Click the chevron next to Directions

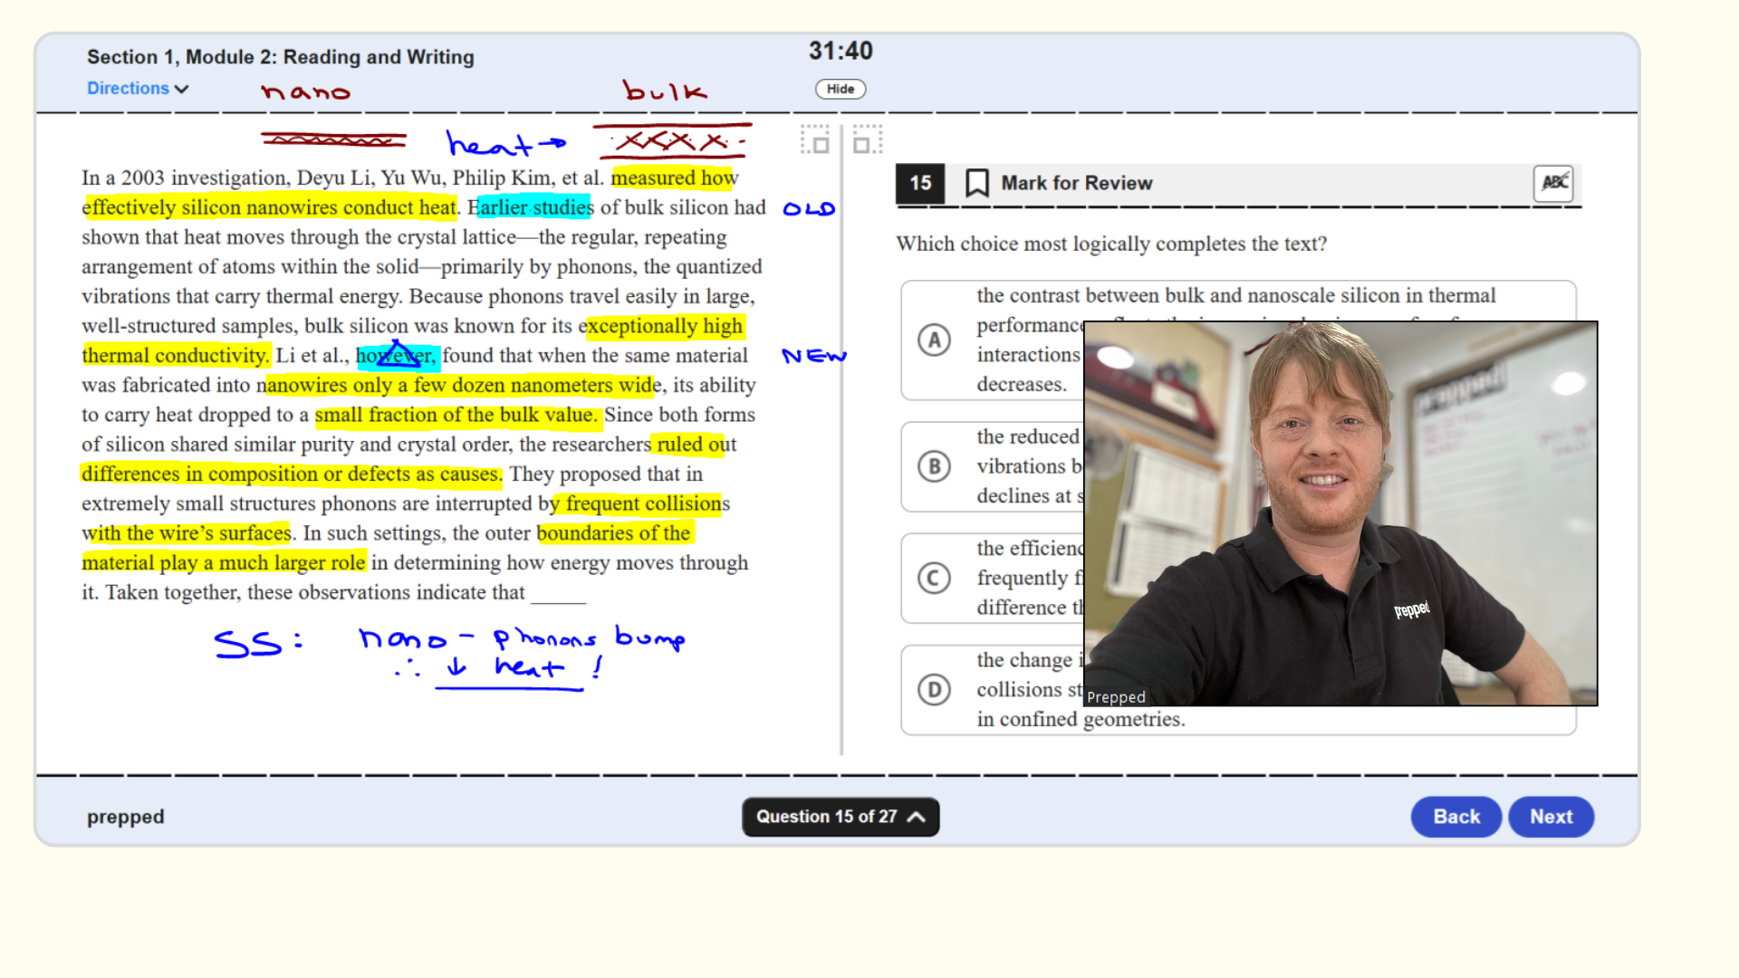point(182,89)
